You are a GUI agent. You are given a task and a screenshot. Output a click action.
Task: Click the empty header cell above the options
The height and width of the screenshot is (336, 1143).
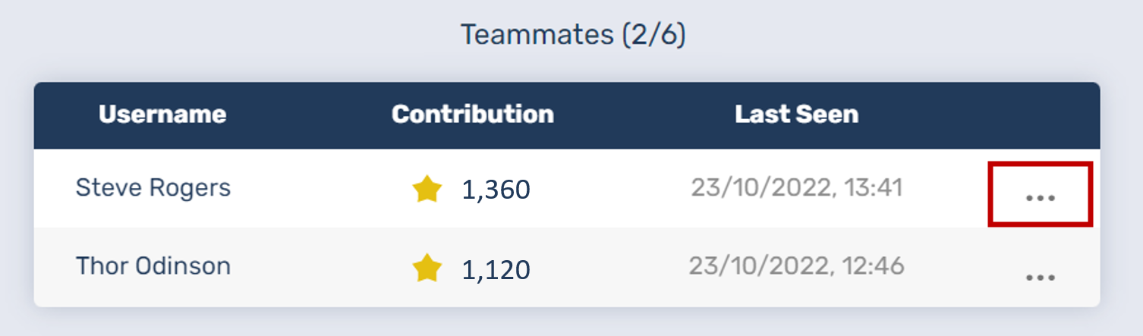pos(1040,115)
